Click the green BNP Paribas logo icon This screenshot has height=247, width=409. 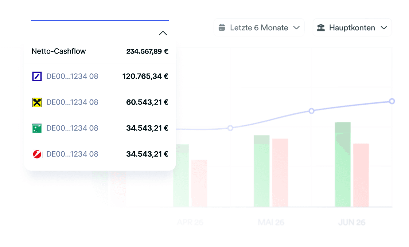[x=37, y=128]
